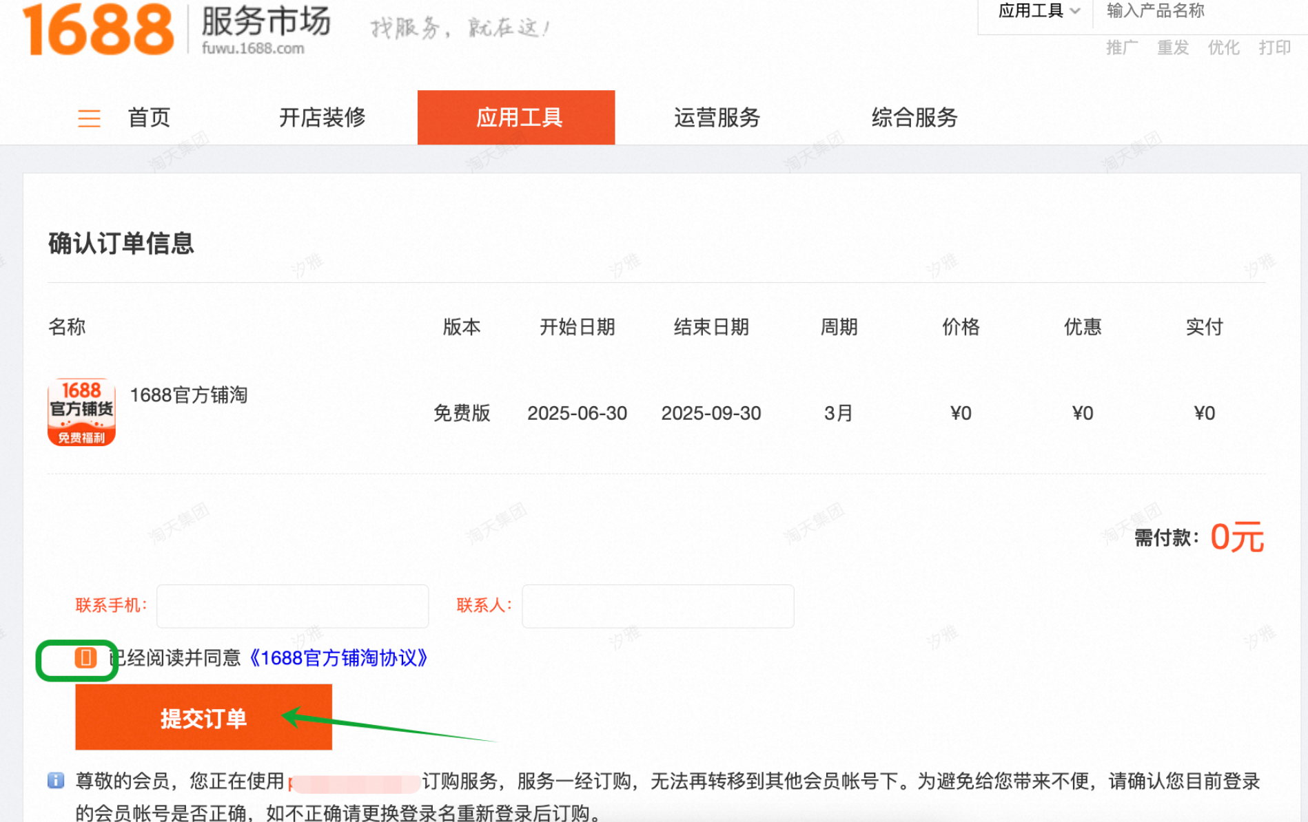
Task: Click the fuwu.1688.com text under the title
Action: [253, 48]
